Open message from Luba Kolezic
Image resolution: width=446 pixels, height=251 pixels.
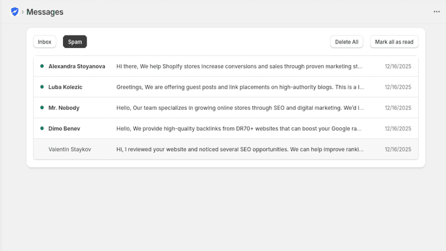point(226,87)
